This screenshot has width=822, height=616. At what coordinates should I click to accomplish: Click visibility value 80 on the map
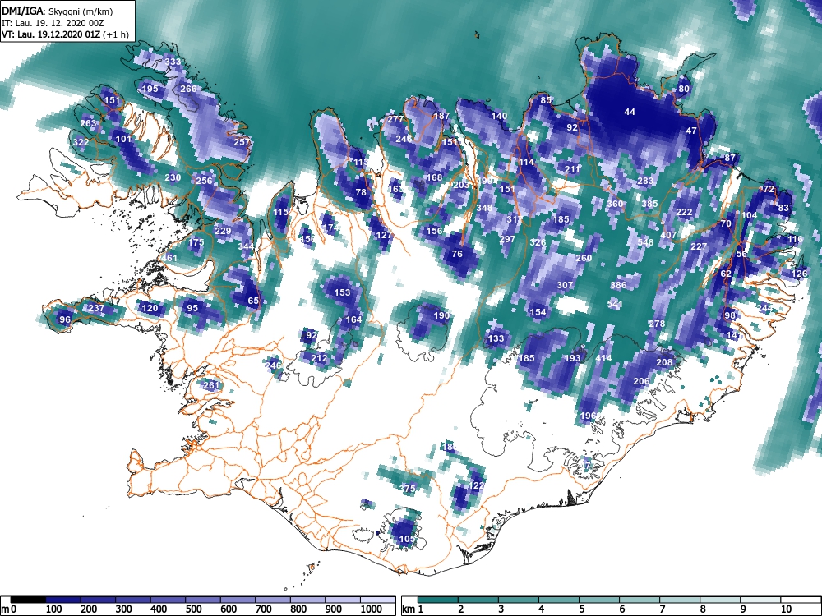pos(684,89)
